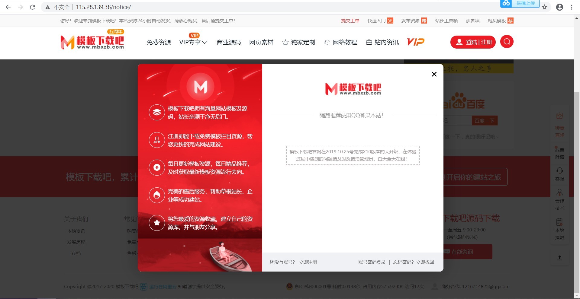
Task: Click the X10 upgrade notice box
Action: (353, 155)
